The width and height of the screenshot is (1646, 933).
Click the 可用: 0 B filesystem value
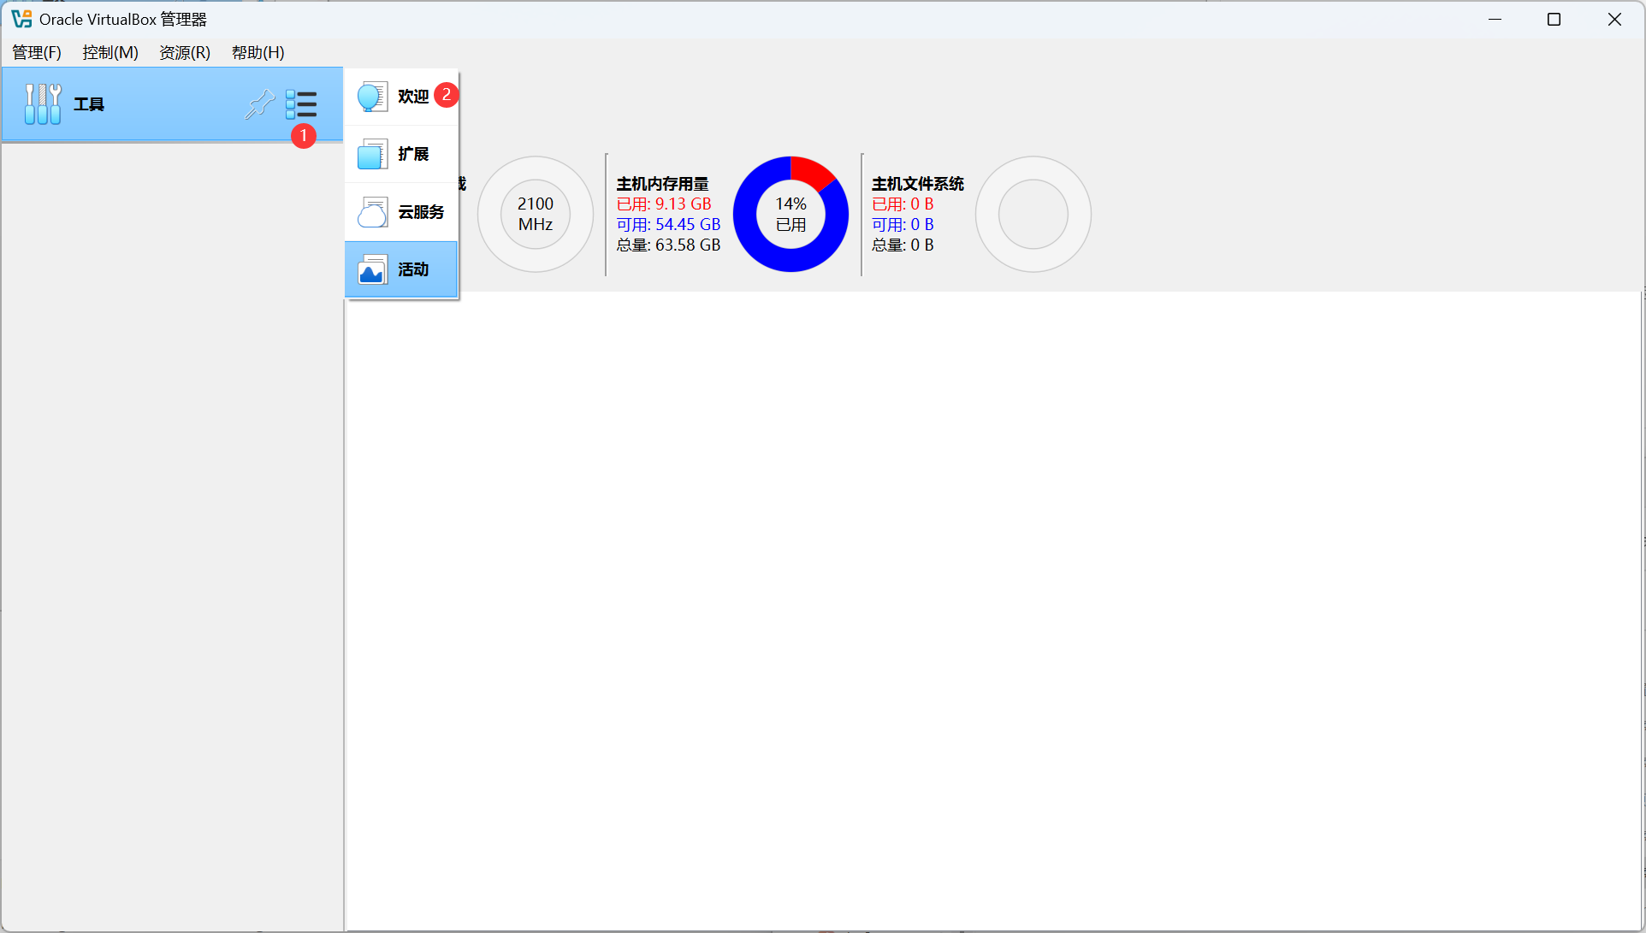pyautogui.click(x=903, y=225)
